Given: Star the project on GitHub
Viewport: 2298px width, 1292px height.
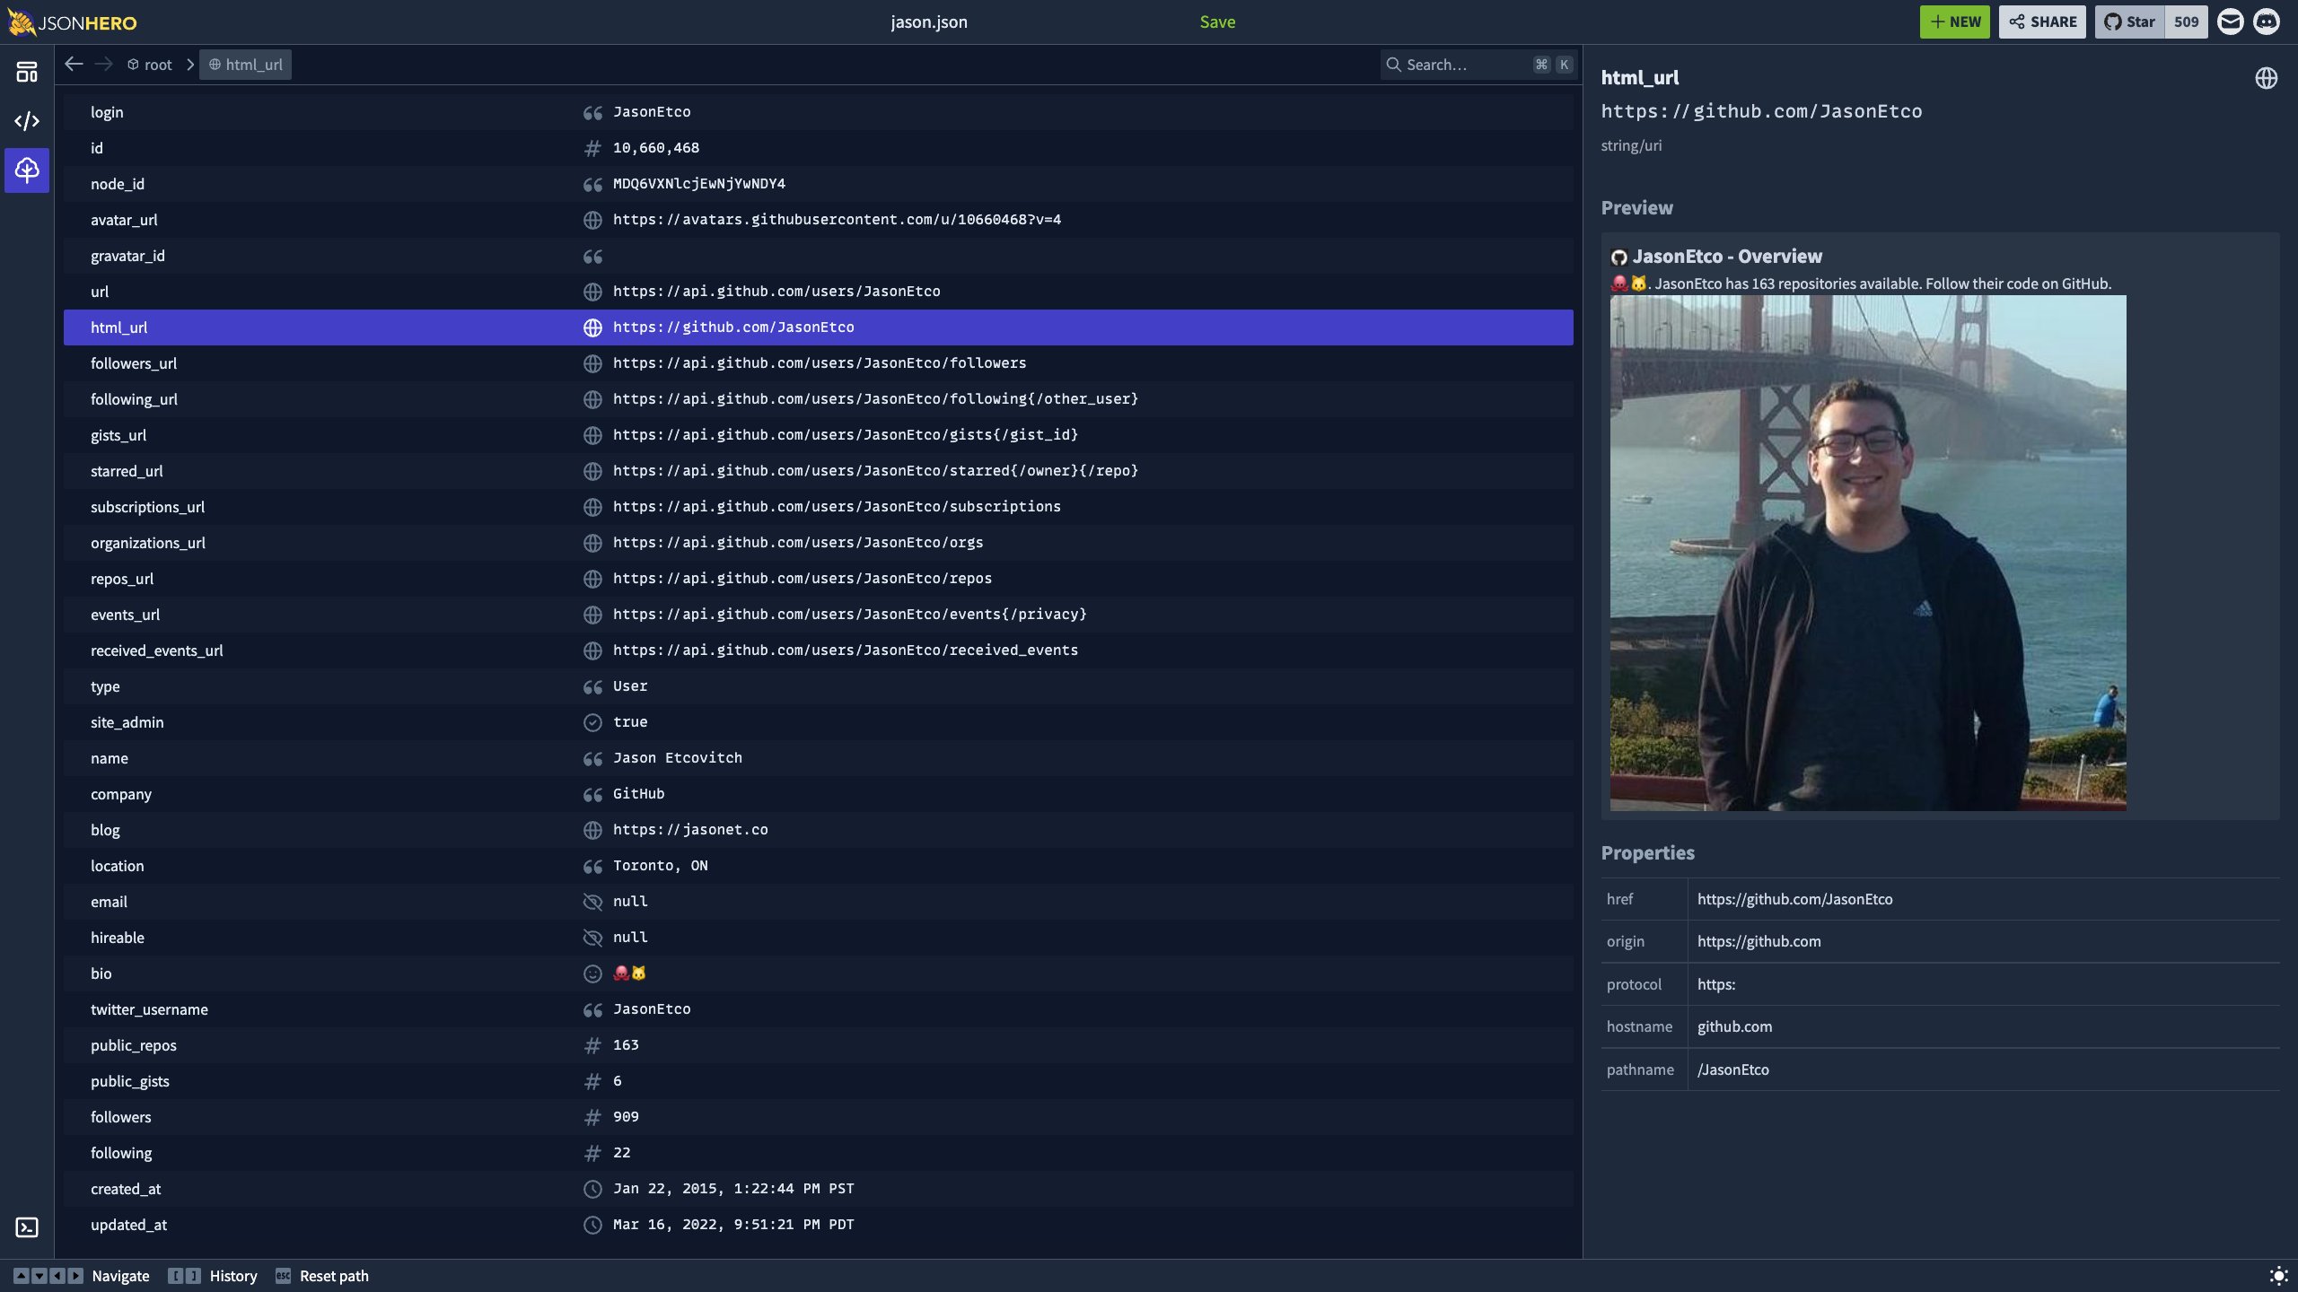Looking at the screenshot, I should [x=2130, y=22].
